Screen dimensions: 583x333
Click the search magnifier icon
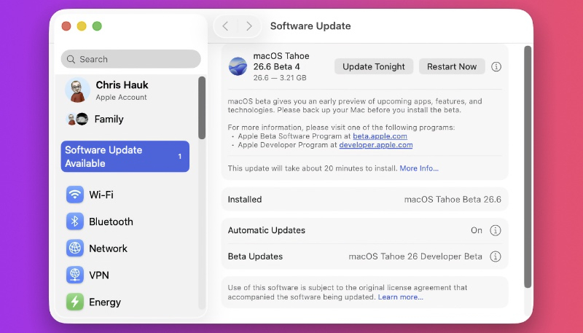point(71,59)
